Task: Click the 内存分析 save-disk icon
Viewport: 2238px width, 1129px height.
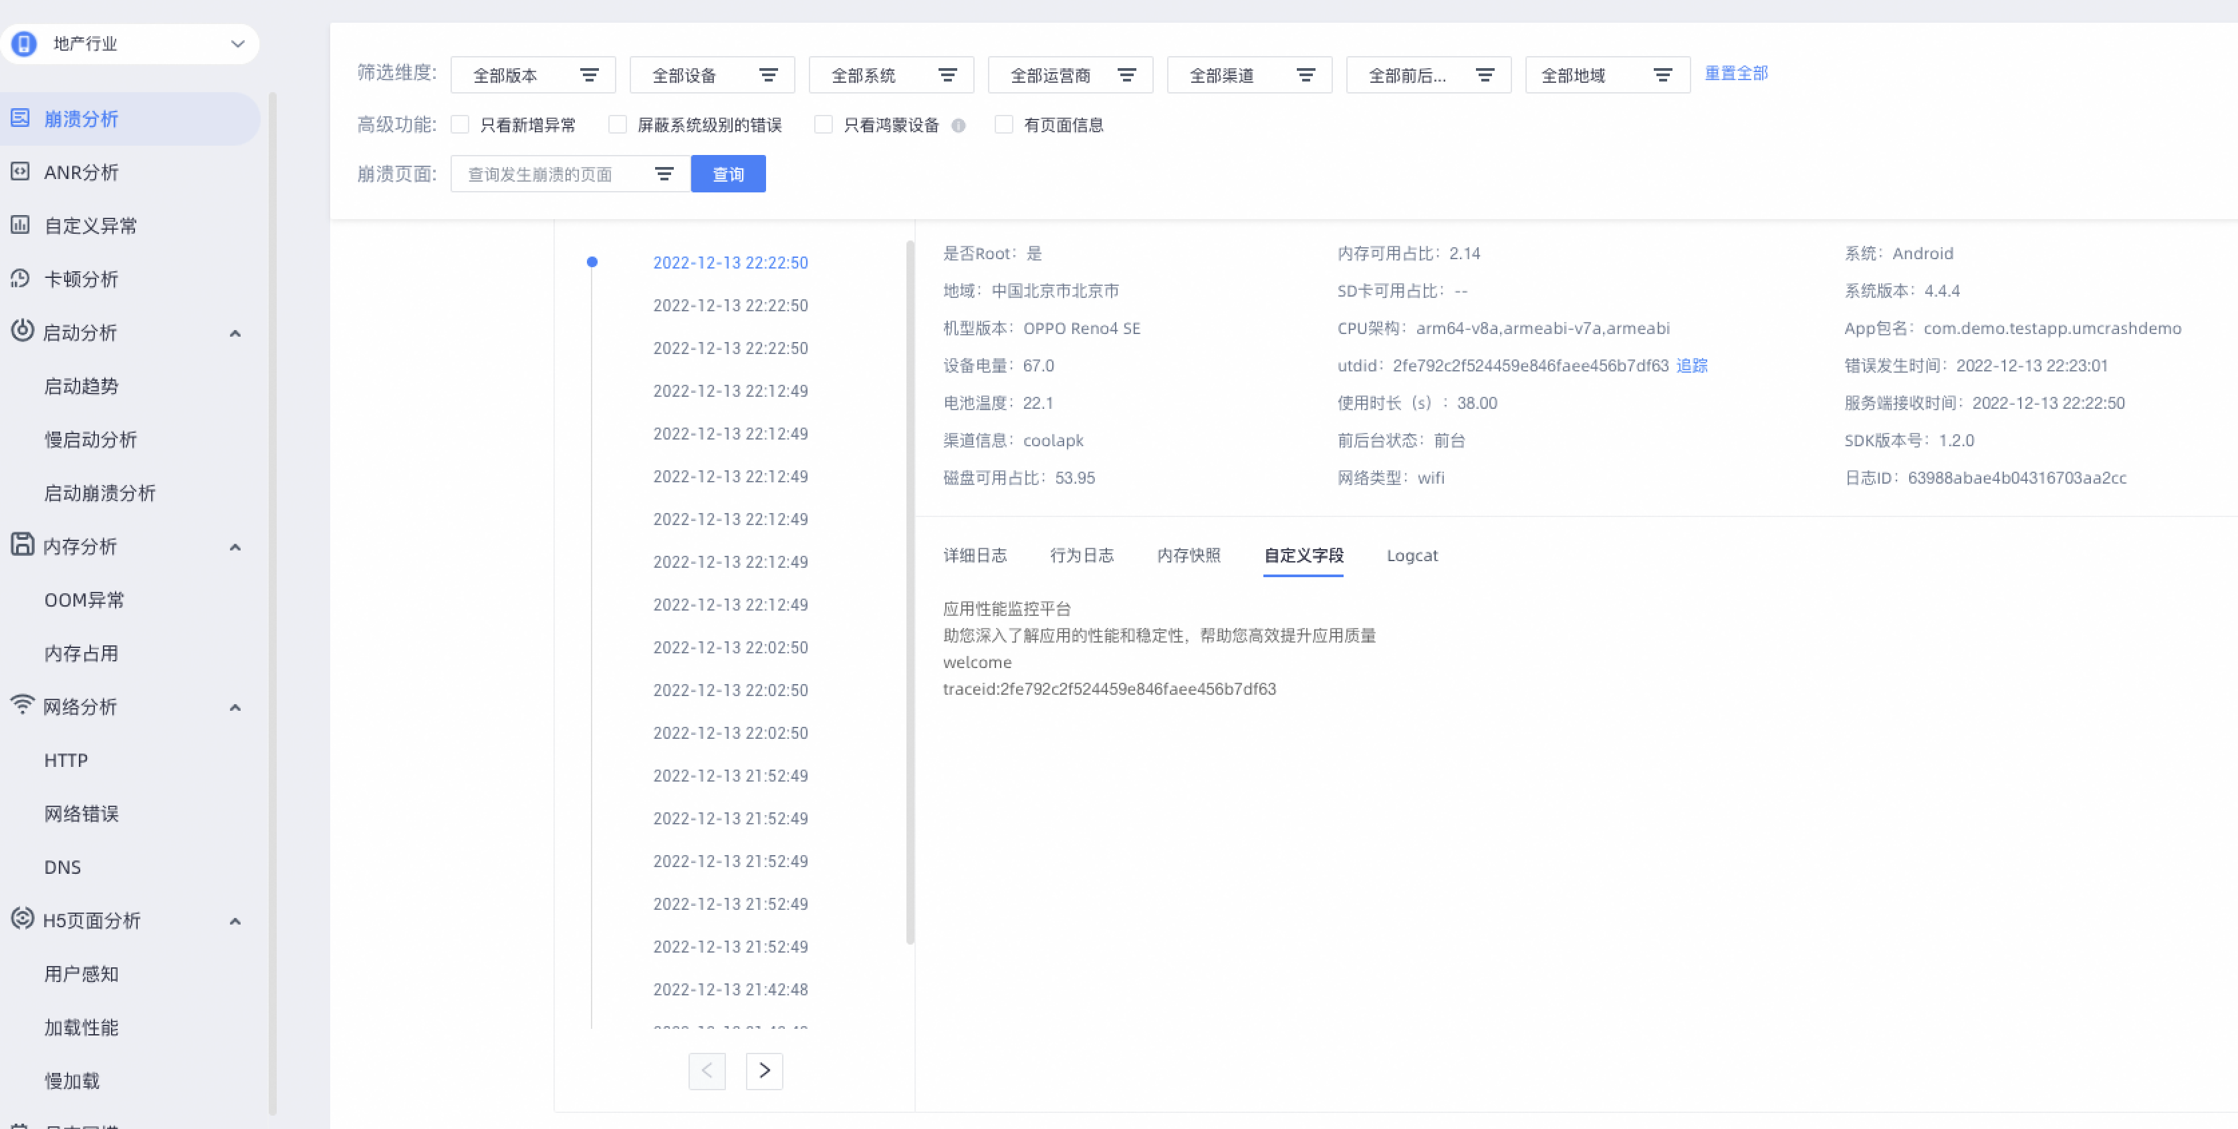Action: (21, 544)
